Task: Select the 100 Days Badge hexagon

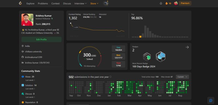Action: [x=161, y=57]
